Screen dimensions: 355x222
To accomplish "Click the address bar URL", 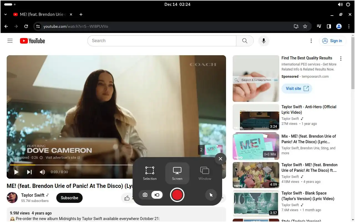I will pyautogui.click(x=76, y=26).
